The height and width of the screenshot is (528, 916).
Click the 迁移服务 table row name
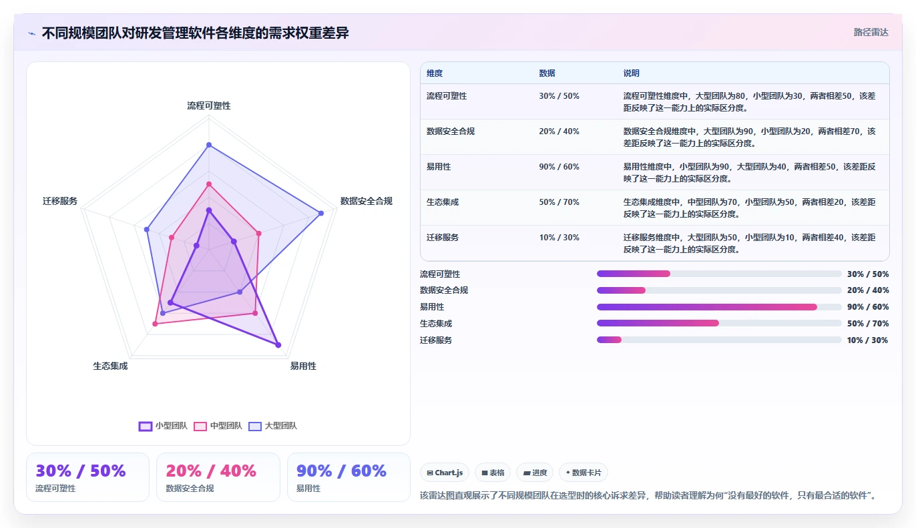tap(443, 238)
